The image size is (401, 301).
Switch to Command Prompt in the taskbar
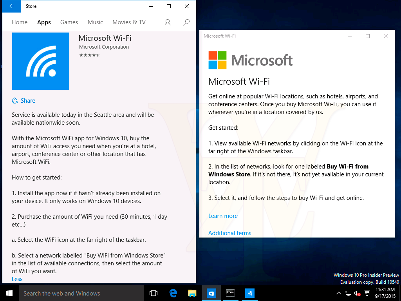pos(230,293)
